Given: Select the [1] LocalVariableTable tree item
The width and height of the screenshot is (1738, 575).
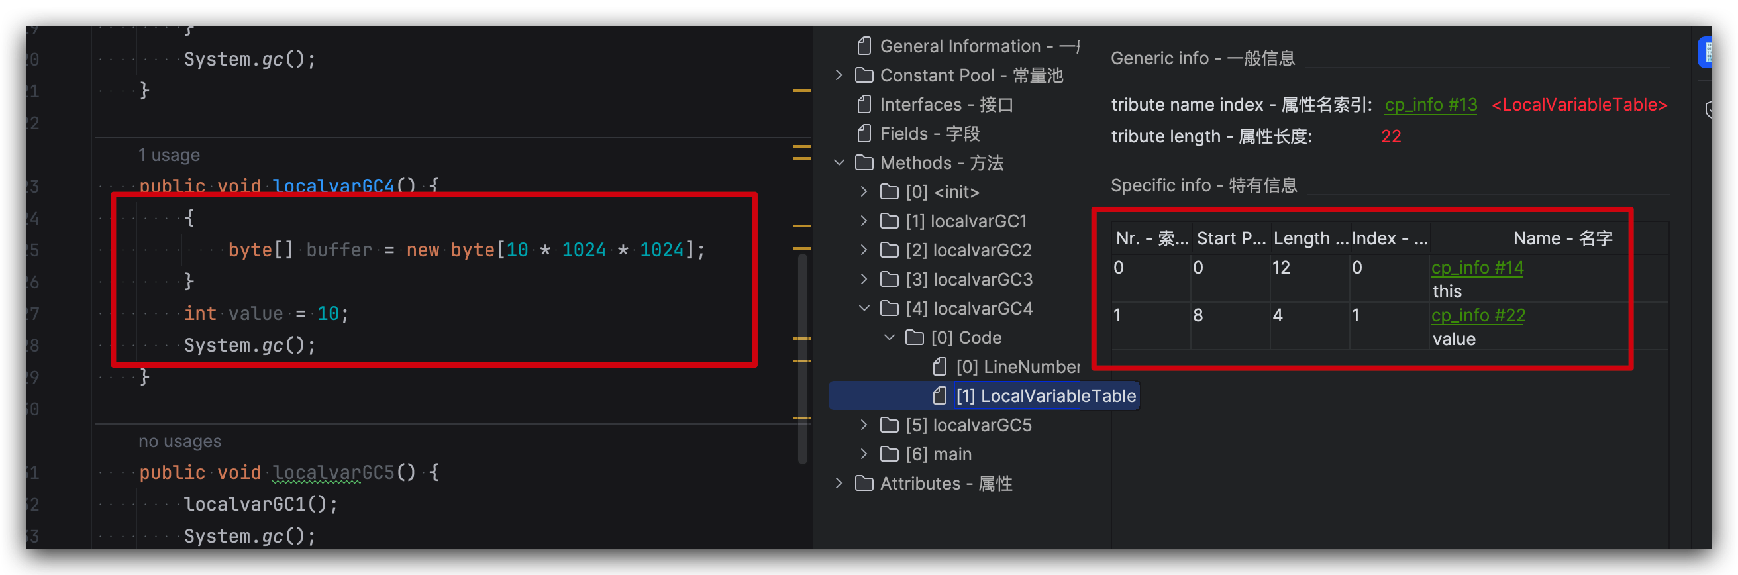Looking at the screenshot, I should click(1045, 395).
